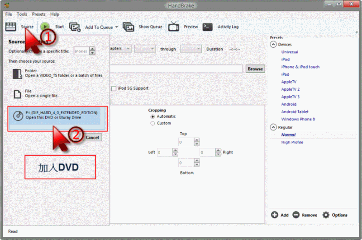Viewport: 362px width, 240px height.
Task: Click the Add preset label
Action: tap(285, 215)
